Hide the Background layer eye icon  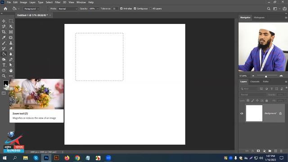tap(242, 113)
